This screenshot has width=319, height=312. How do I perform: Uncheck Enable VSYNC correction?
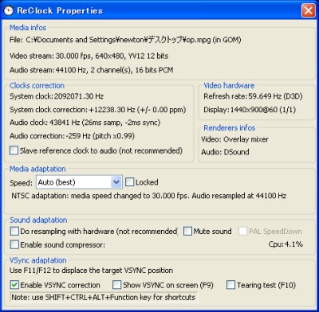point(14,285)
